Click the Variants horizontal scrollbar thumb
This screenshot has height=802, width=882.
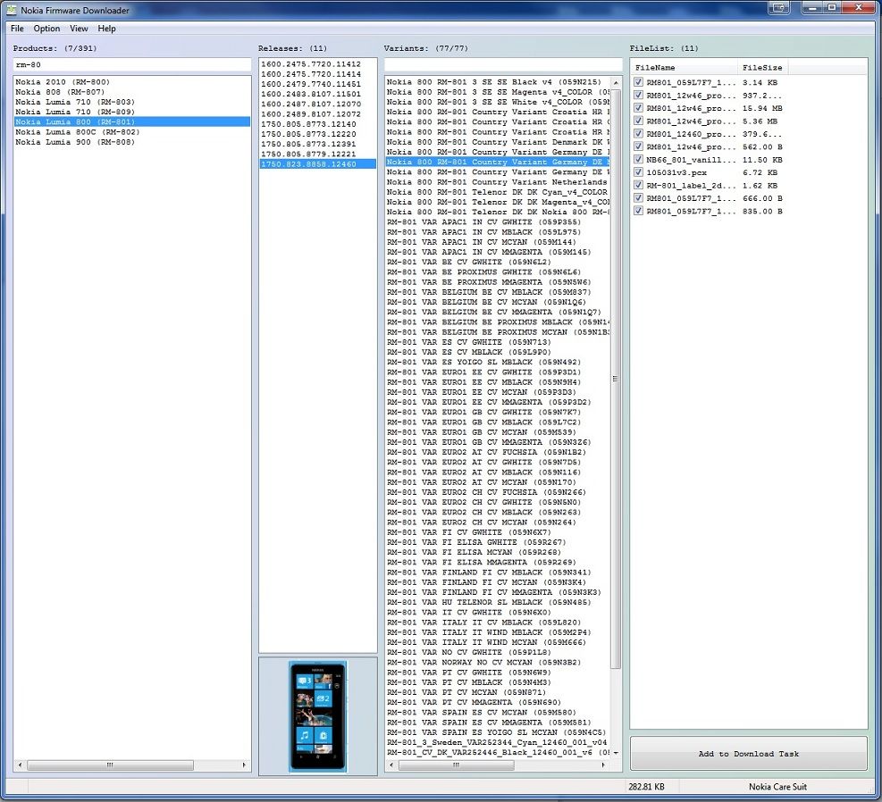point(456,764)
